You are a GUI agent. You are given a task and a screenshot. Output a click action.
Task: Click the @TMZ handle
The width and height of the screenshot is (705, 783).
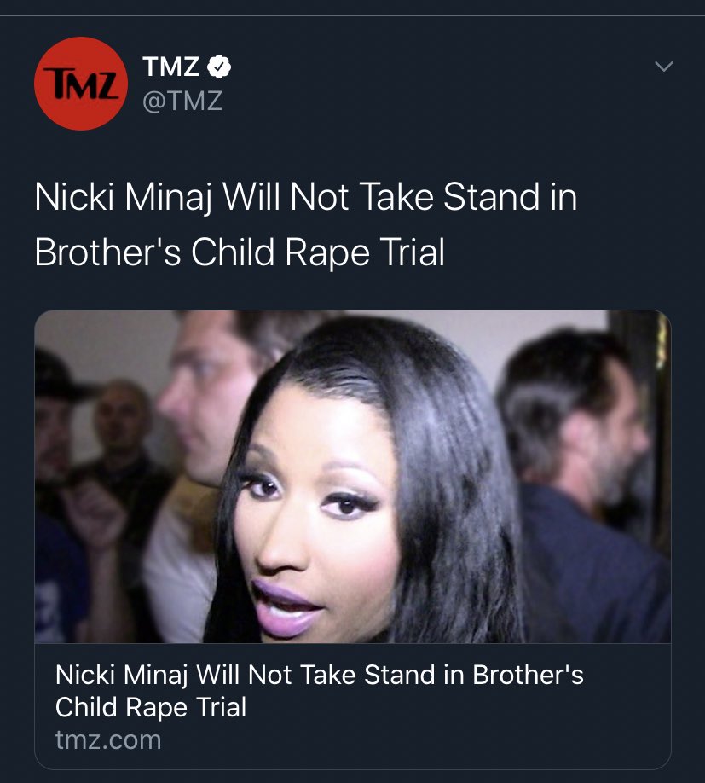pyautogui.click(x=182, y=101)
